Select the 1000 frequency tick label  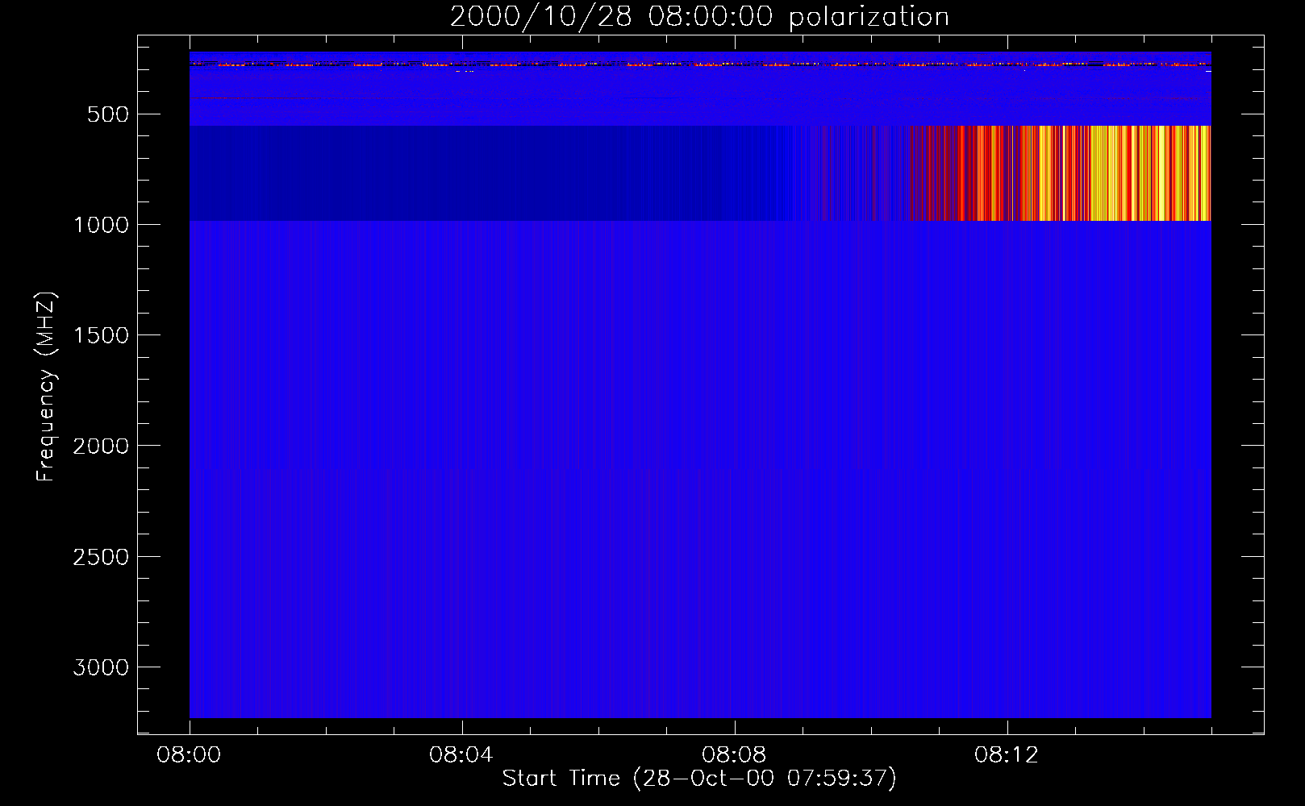pyautogui.click(x=101, y=225)
